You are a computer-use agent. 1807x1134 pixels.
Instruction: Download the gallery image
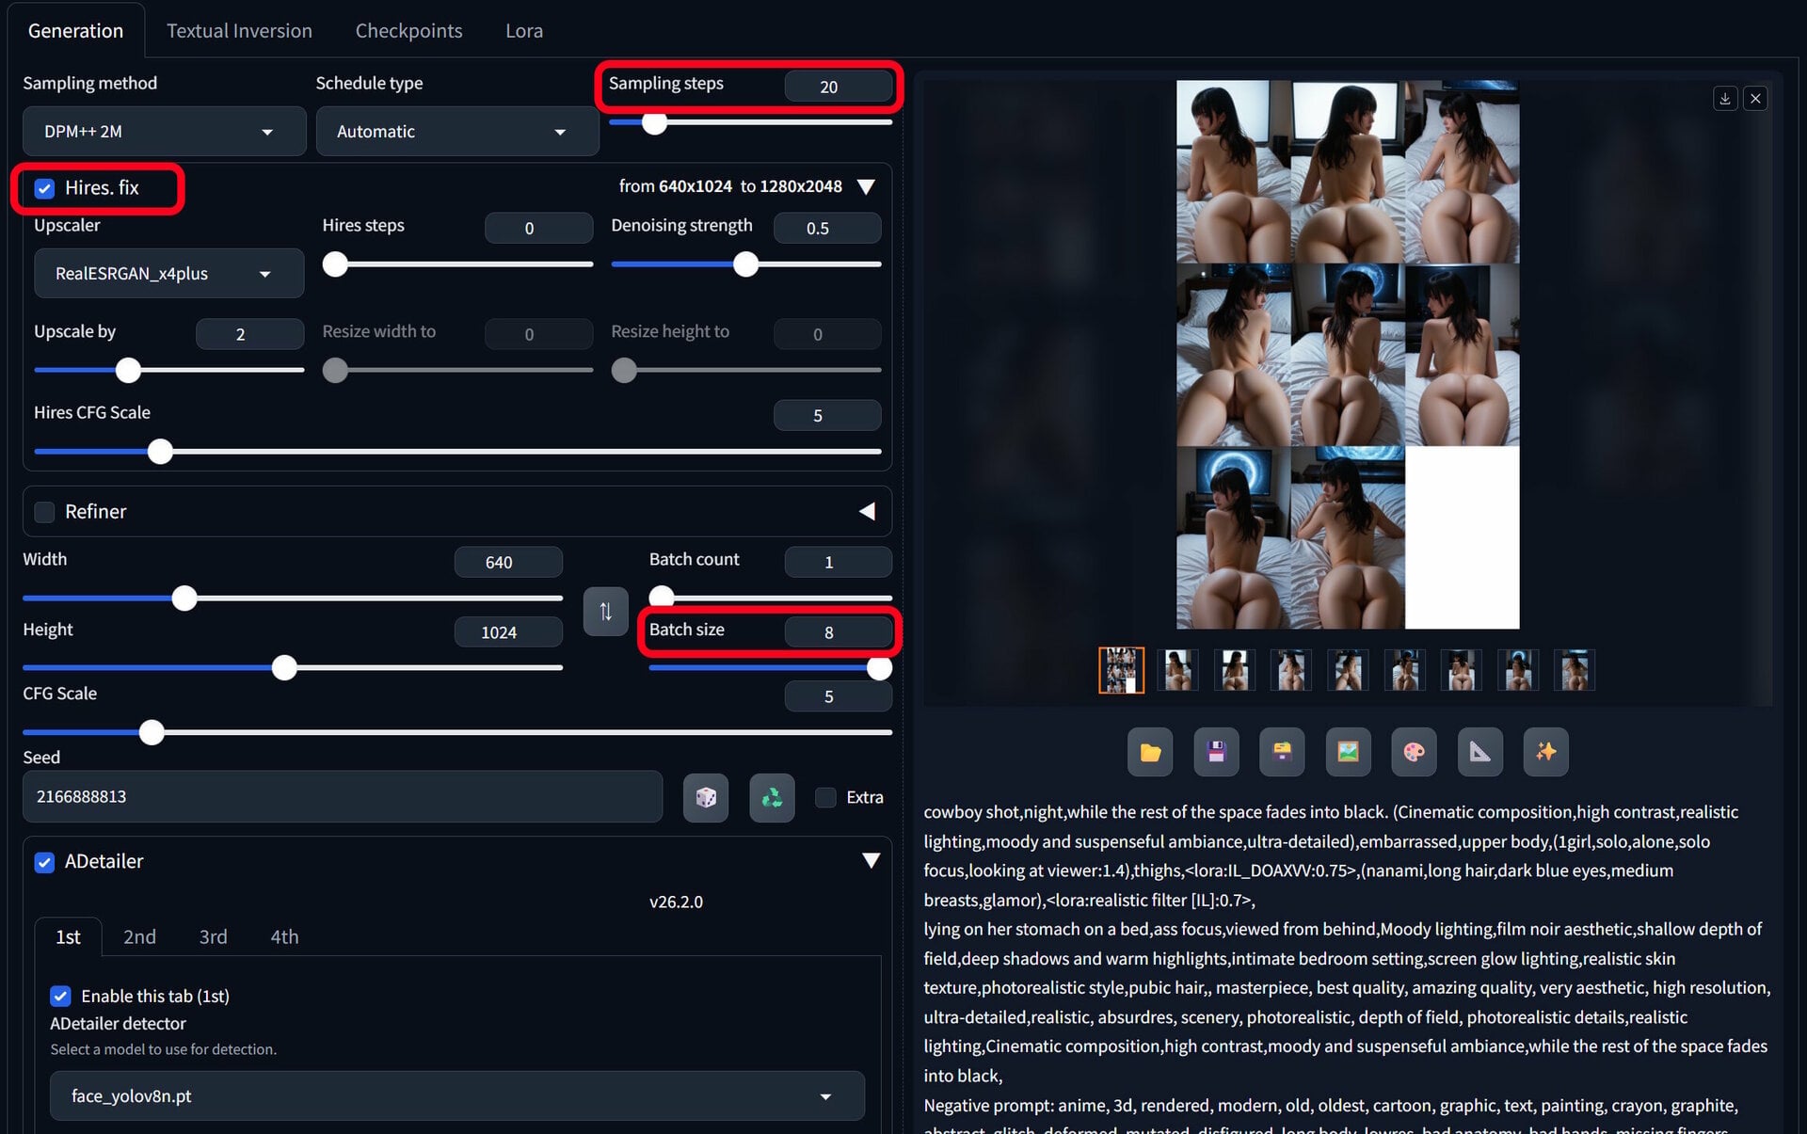coord(1725,99)
